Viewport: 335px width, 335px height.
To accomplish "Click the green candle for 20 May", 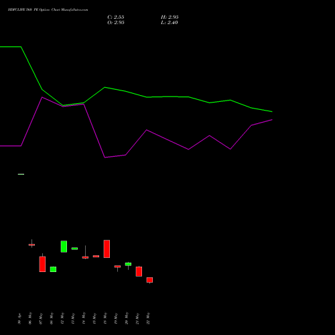I will pyautogui.click(x=128, y=264).
